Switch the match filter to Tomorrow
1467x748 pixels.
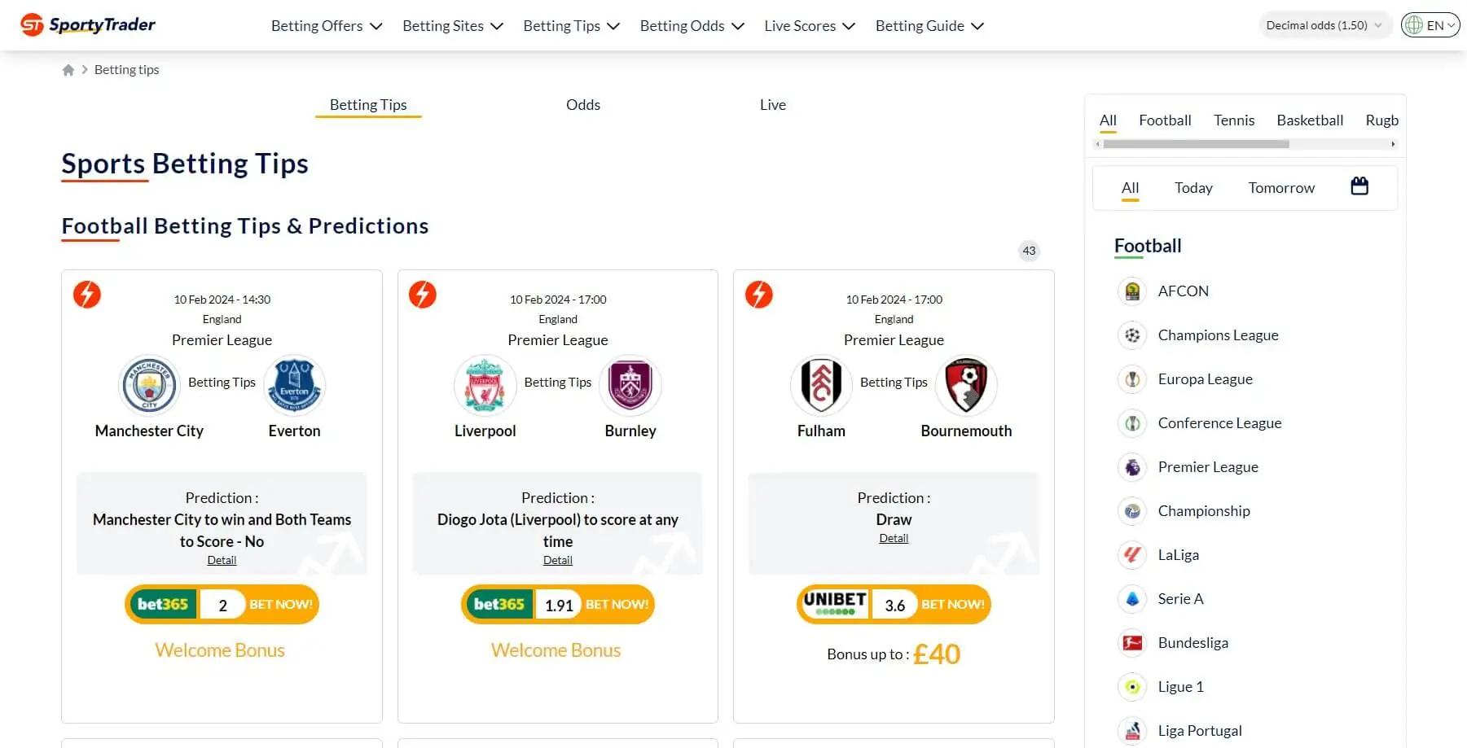coord(1280,187)
